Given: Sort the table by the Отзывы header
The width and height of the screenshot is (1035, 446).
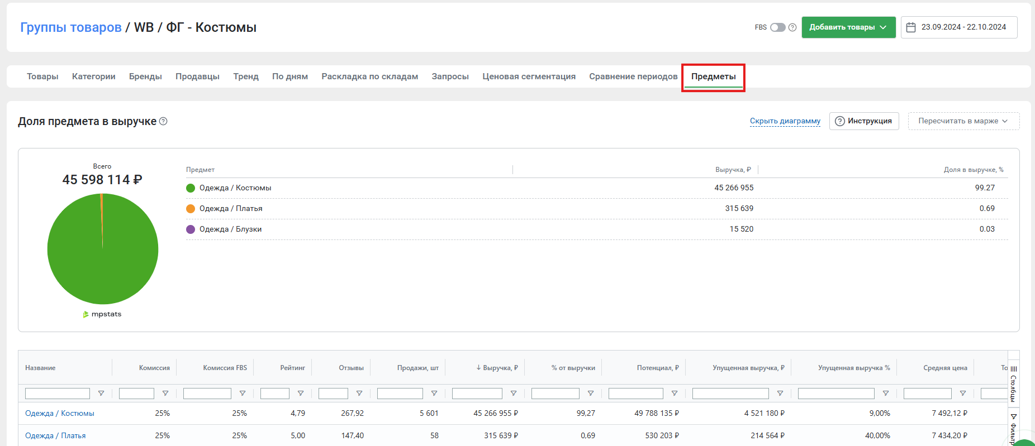Looking at the screenshot, I should coord(352,368).
